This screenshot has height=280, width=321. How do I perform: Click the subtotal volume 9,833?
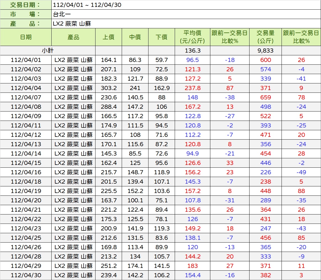(x=265, y=51)
